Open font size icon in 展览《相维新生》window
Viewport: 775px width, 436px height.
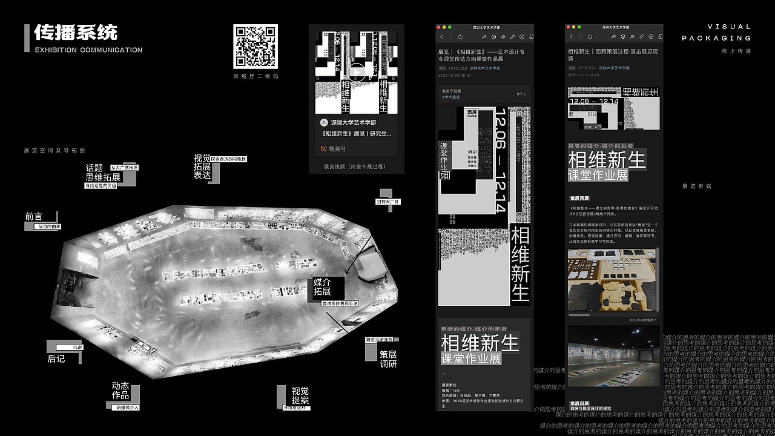[503, 37]
